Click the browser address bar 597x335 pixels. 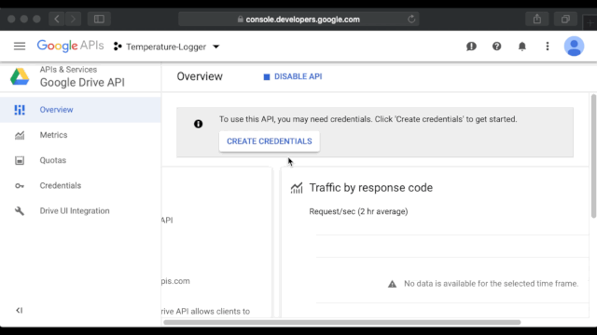298,20
